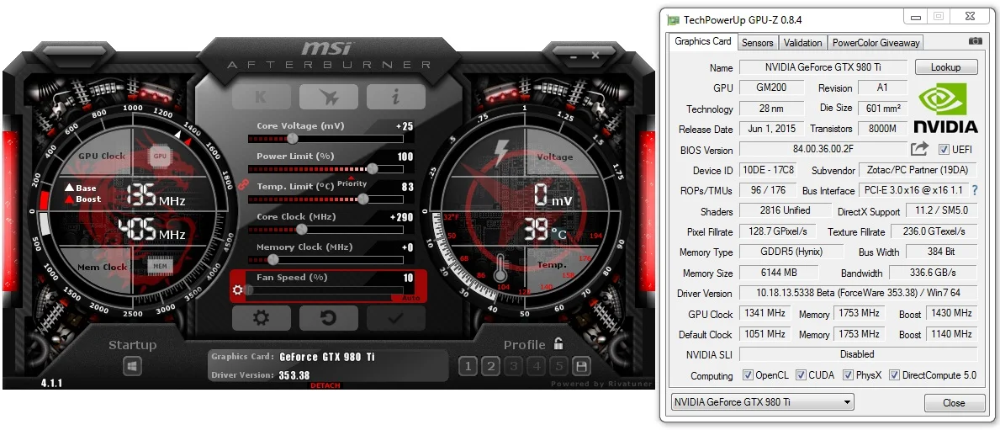1000x430 pixels.
Task: Select profile slot 5
Action: (x=559, y=366)
